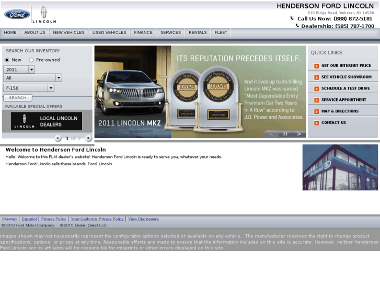Click Service Appointment link
Viewport: 380px width, 285px height.
pyautogui.click(x=343, y=100)
